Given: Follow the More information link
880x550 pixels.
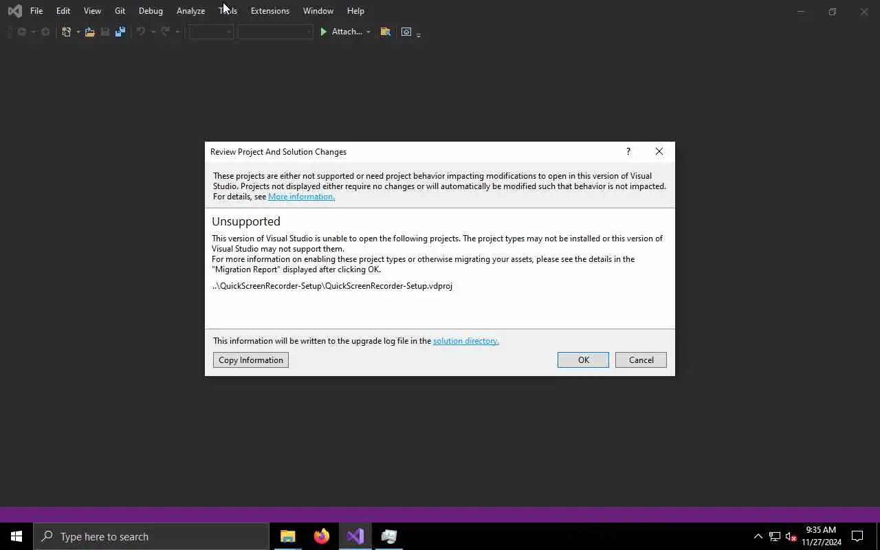Looking at the screenshot, I should [x=301, y=197].
